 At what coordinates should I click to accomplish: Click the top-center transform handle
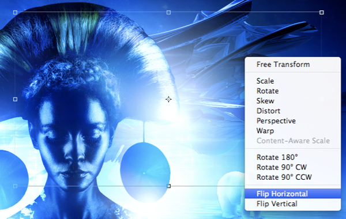point(168,12)
